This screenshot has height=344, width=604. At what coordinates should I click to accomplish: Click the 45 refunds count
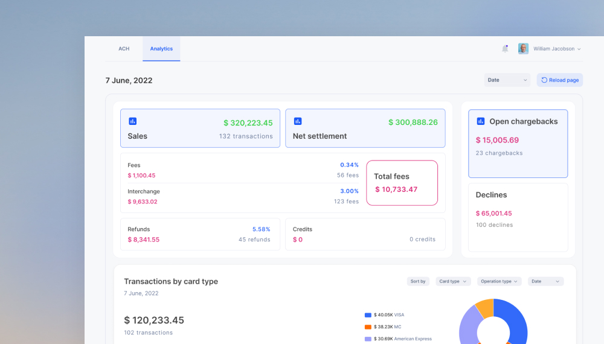[x=254, y=240]
